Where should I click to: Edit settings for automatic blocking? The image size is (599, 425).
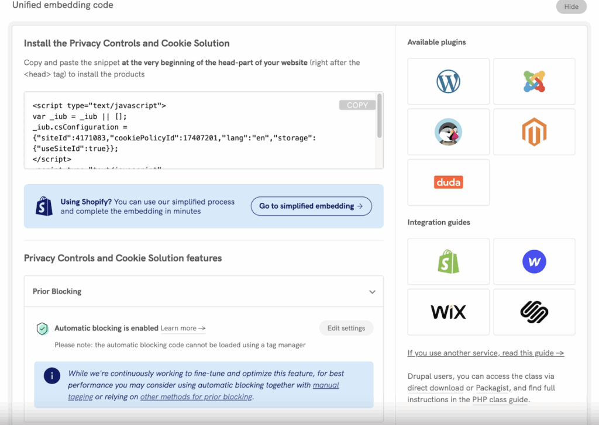[x=346, y=328]
